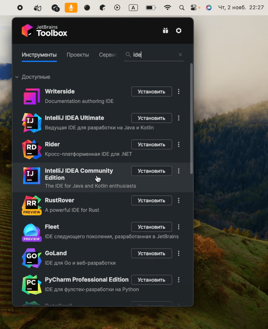Click the battery icon in menu bar
The width and height of the screenshot is (268, 329).
coord(151,8)
